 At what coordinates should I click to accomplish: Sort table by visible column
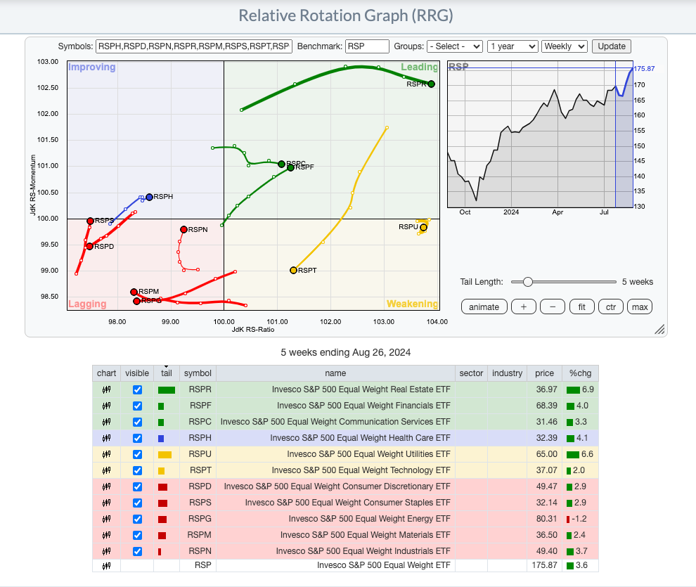coord(137,373)
